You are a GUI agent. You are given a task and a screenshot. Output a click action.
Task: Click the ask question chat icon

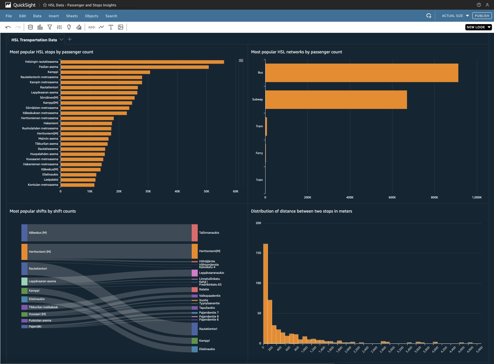click(x=429, y=16)
